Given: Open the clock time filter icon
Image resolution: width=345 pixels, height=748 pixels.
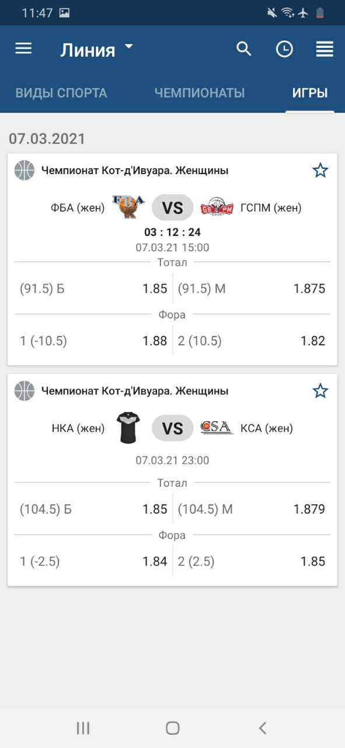Looking at the screenshot, I should point(284,50).
